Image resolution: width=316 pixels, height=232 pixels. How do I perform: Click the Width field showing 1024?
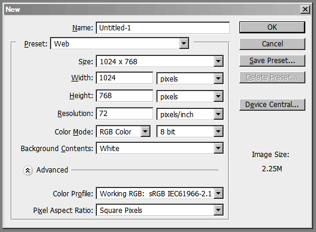tap(124, 78)
